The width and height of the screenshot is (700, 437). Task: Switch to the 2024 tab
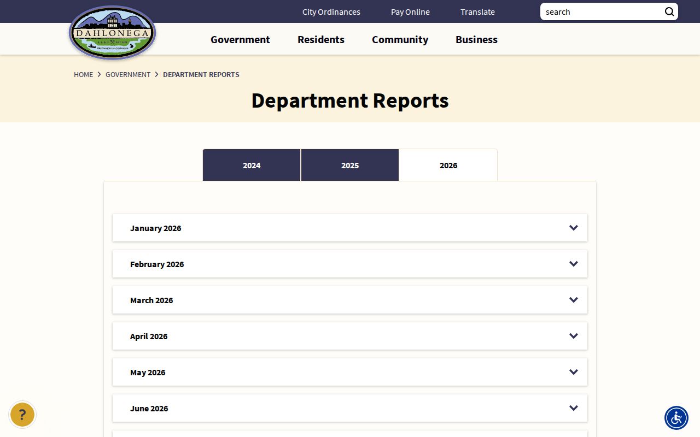(x=252, y=165)
